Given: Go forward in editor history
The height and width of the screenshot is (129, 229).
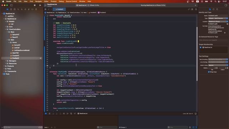Looking at the screenshot, I should (51, 9).
